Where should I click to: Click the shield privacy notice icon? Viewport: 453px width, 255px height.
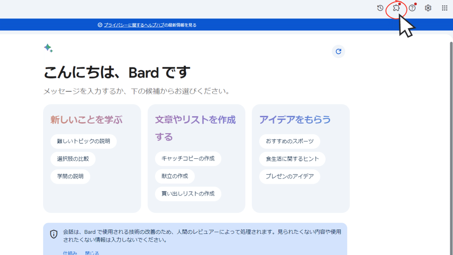[x=54, y=234]
